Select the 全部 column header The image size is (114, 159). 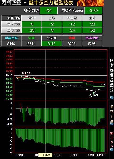92,18
